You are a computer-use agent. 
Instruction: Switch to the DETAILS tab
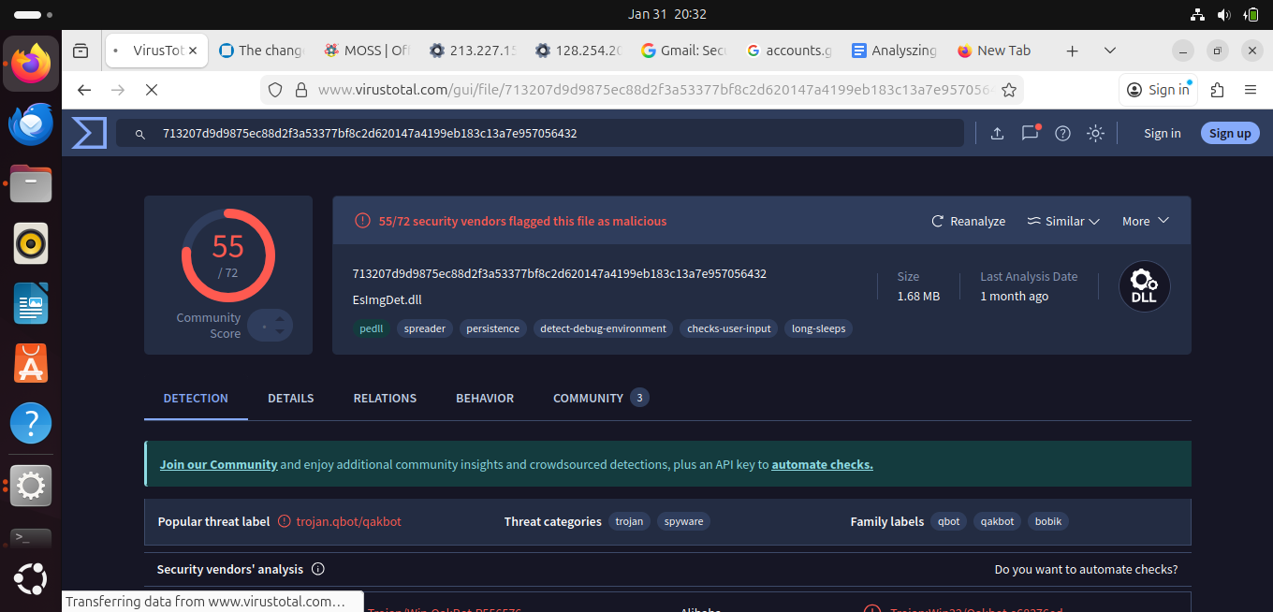(x=291, y=398)
